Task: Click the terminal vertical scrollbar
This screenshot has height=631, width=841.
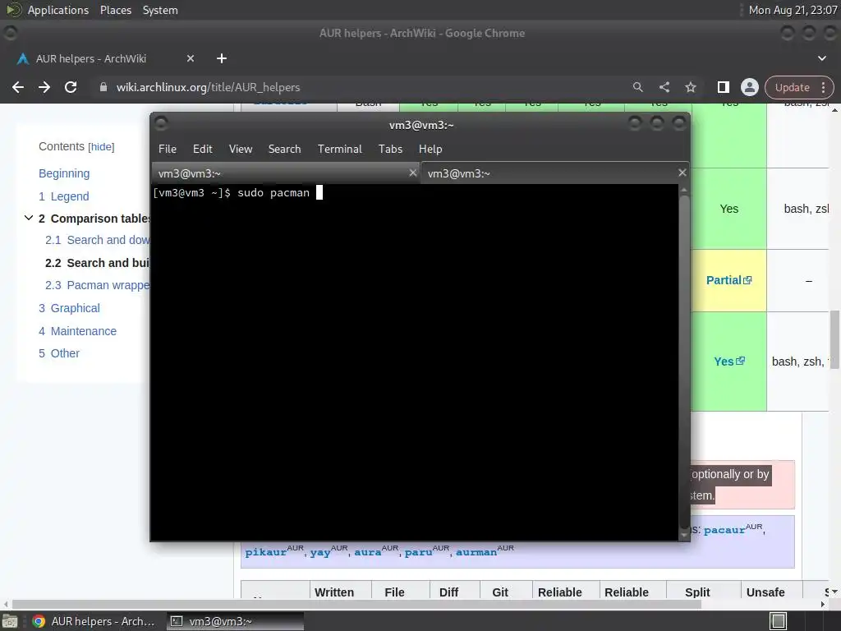Action: point(684,362)
